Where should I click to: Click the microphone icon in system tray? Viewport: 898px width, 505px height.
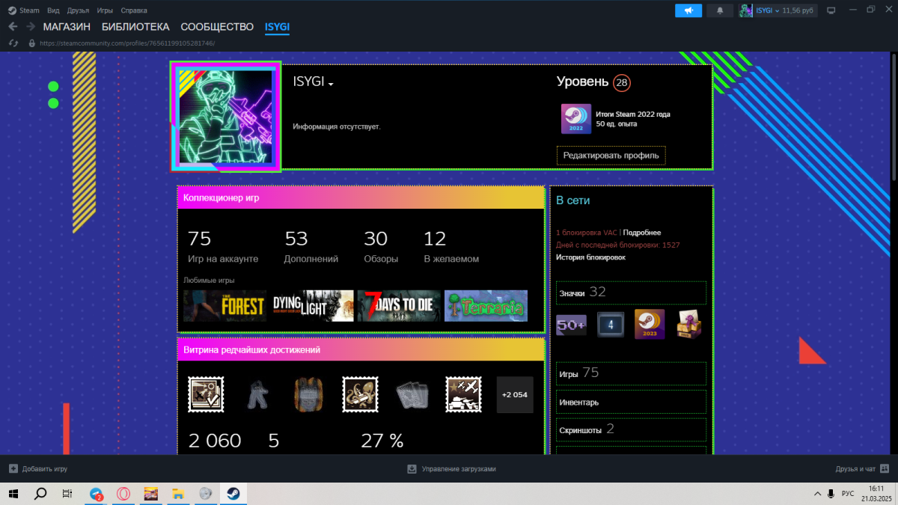[830, 494]
